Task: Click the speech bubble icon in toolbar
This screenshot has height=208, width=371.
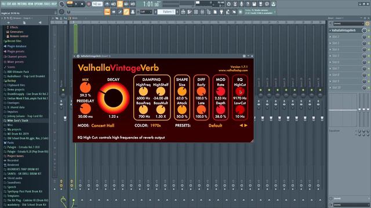Action: coord(267,4)
